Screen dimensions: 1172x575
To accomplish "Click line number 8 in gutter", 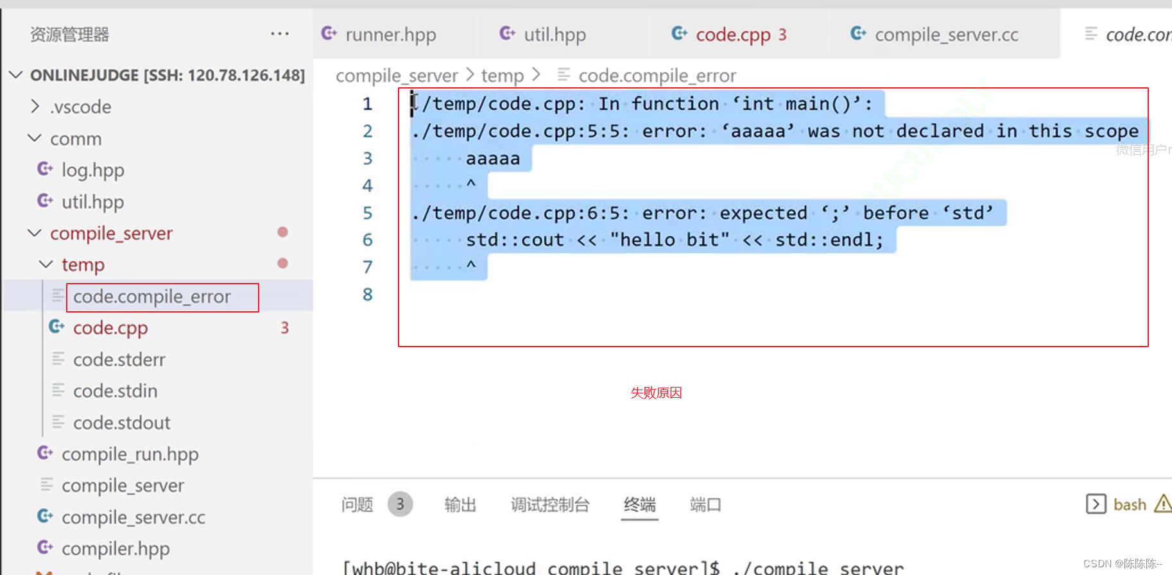I will (x=367, y=295).
